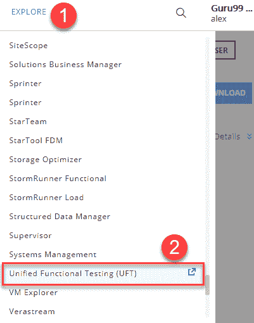Select SiteScope from the list

[x=29, y=46]
